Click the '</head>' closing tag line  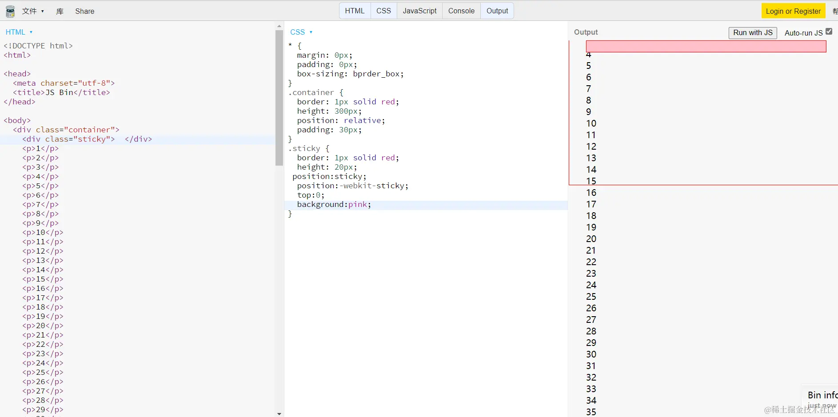(x=20, y=102)
